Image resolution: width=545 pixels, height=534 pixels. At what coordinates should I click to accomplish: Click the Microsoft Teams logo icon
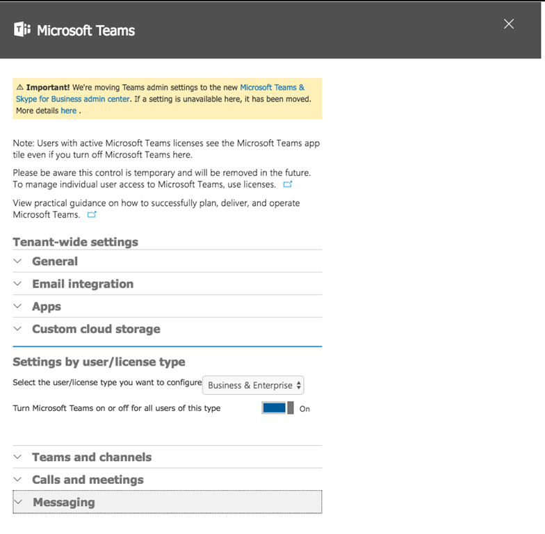[x=22, y=29]
